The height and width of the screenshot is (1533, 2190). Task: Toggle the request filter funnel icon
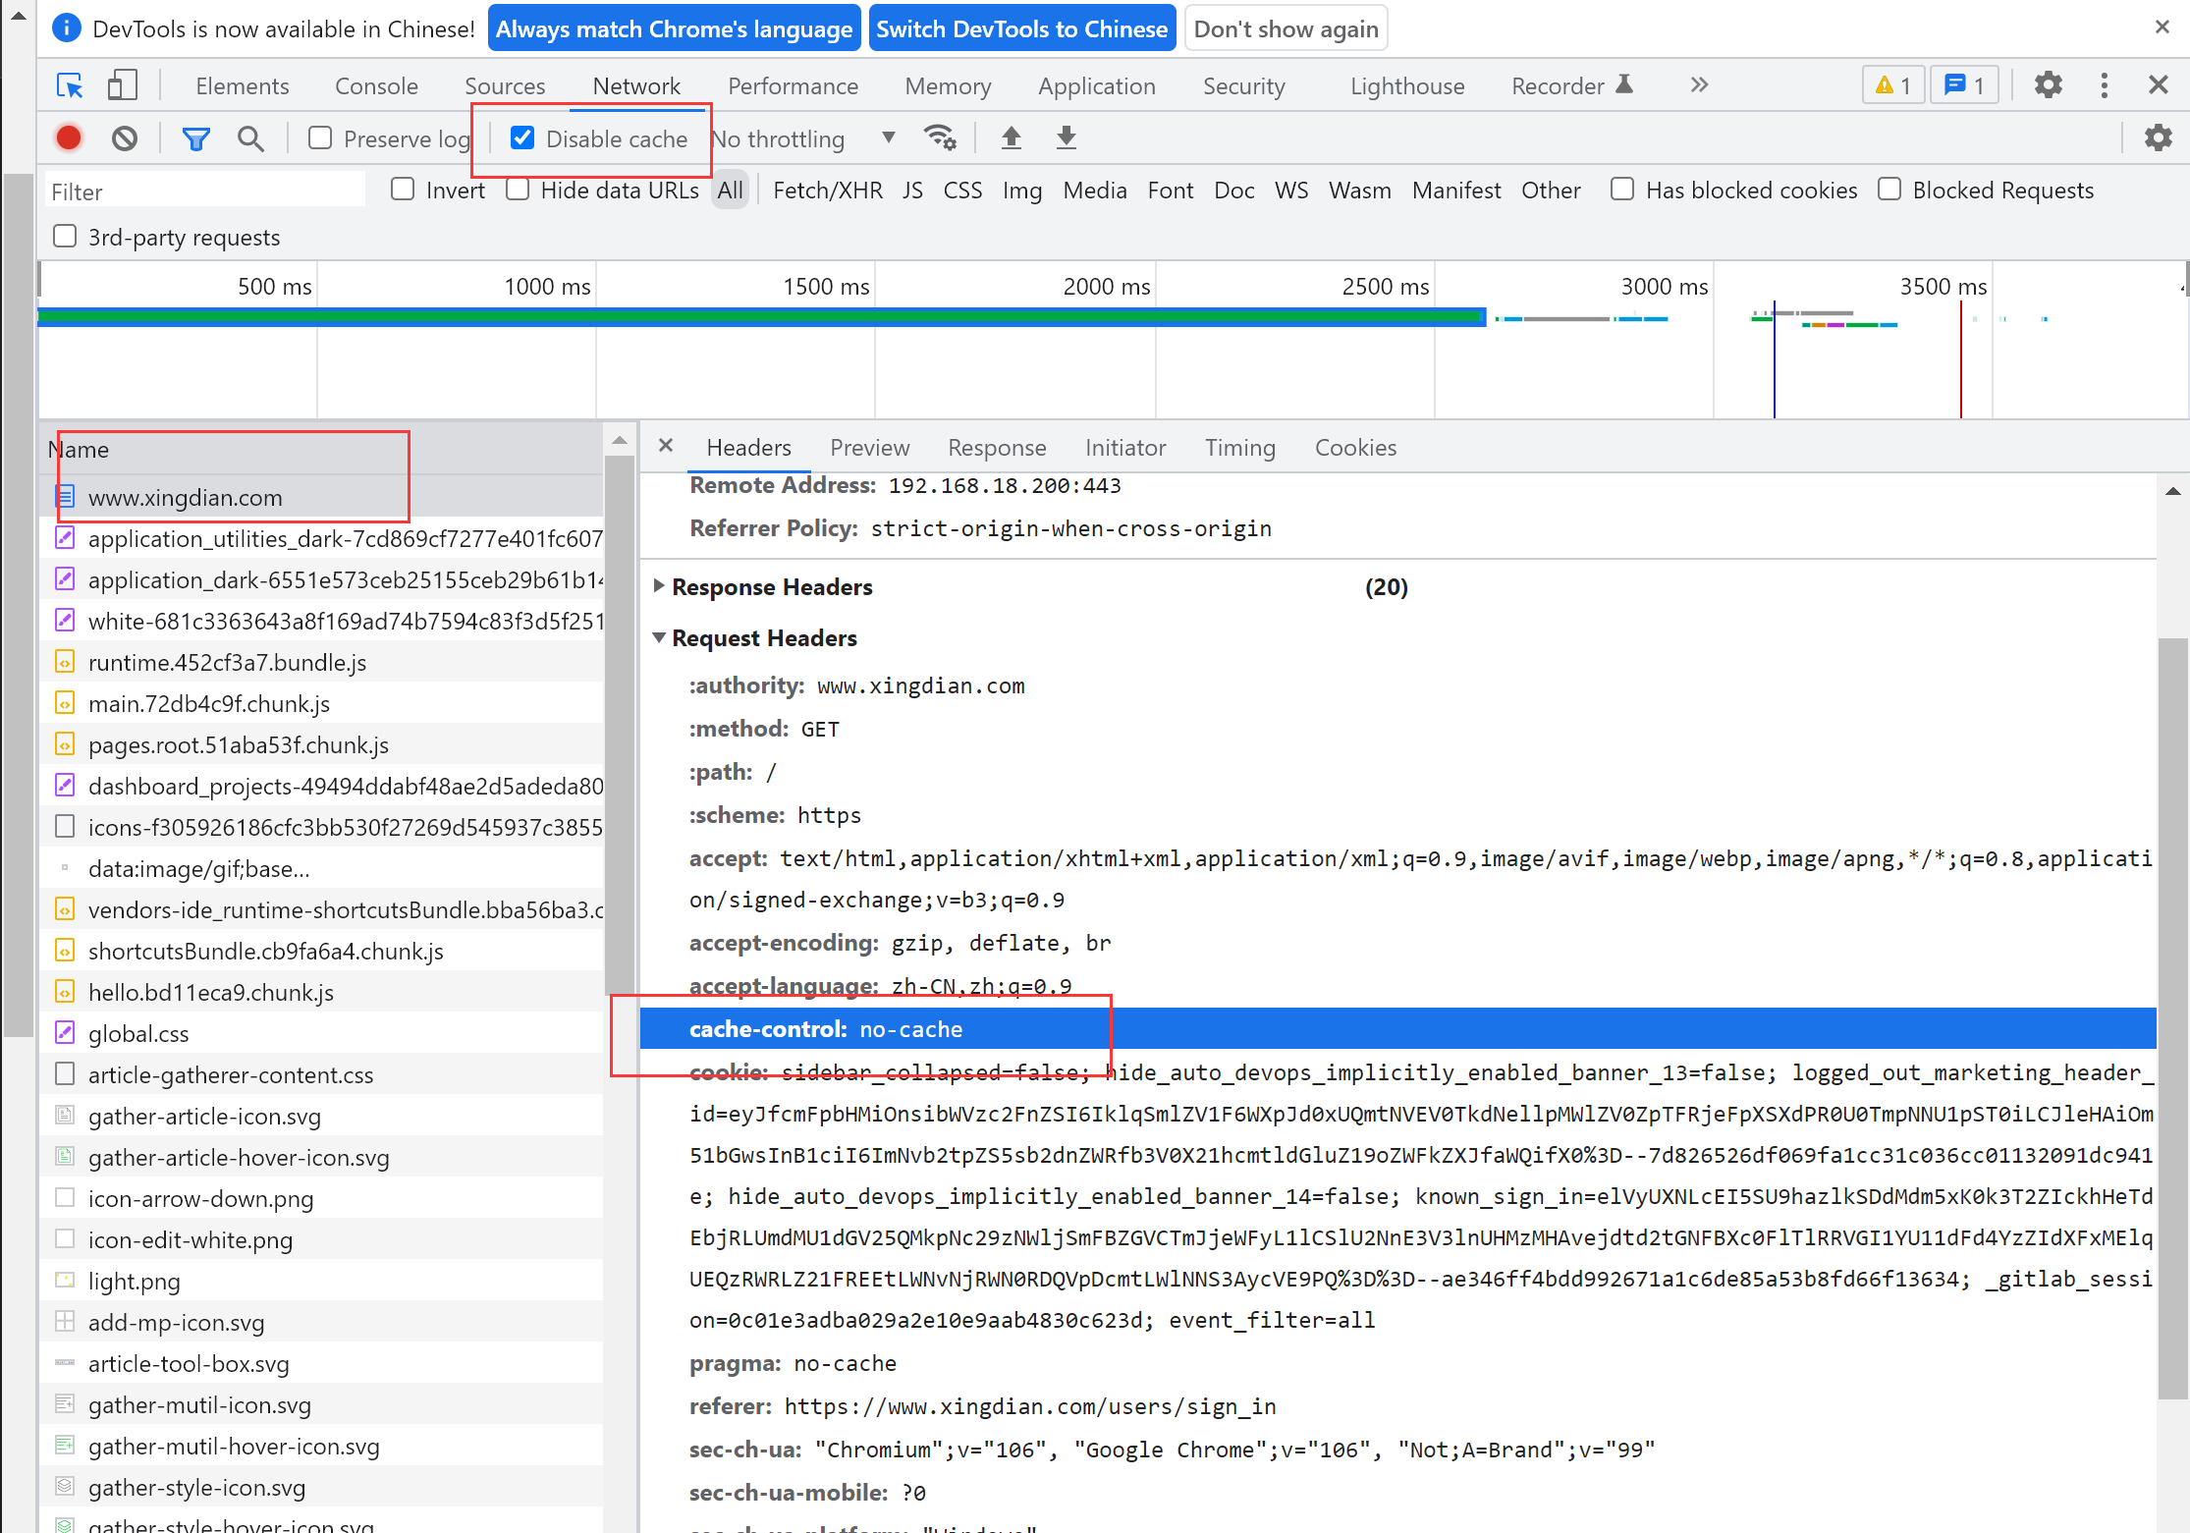tap(195, 138)
